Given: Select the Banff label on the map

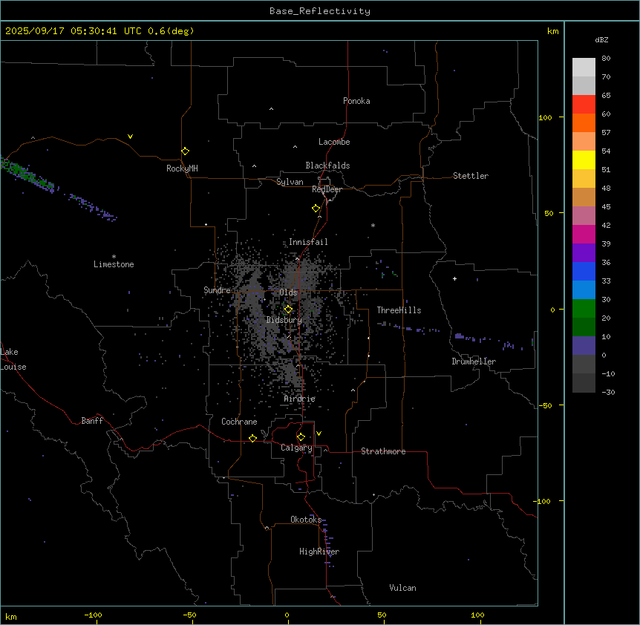Looking at the screenshot, I should click(x=92, y=421).
